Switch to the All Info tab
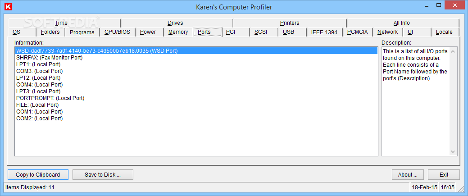The height and width of the screenshot is (196, 468). pyautogui.click(x=403, y=23)
